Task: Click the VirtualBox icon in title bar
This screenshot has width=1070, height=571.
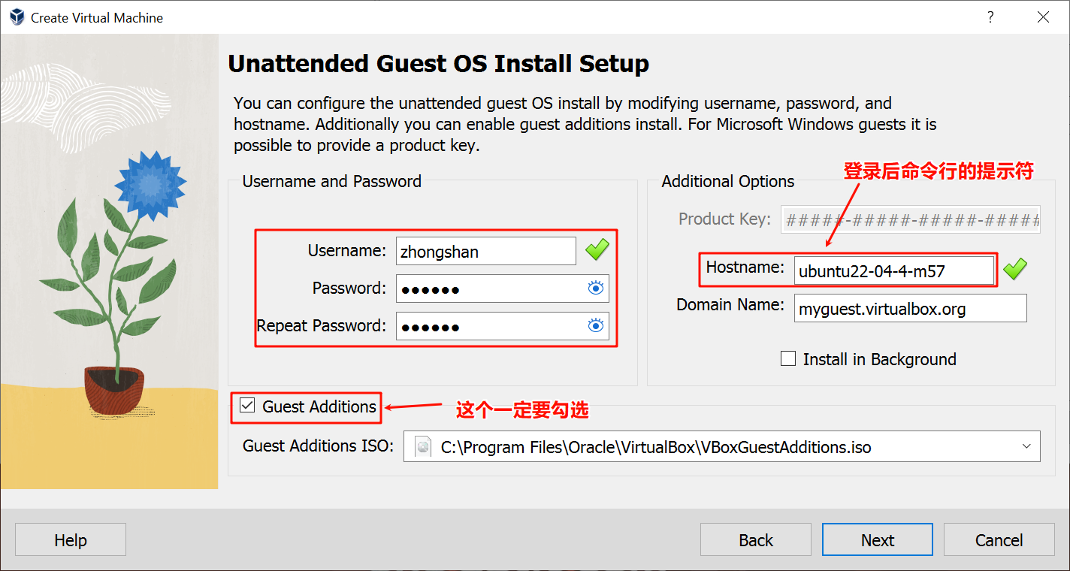Action: [16, 17]
